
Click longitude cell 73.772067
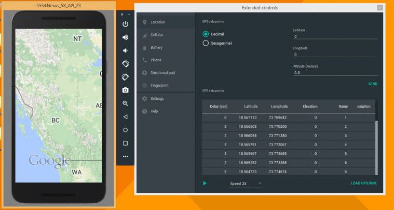click(278, 145)
